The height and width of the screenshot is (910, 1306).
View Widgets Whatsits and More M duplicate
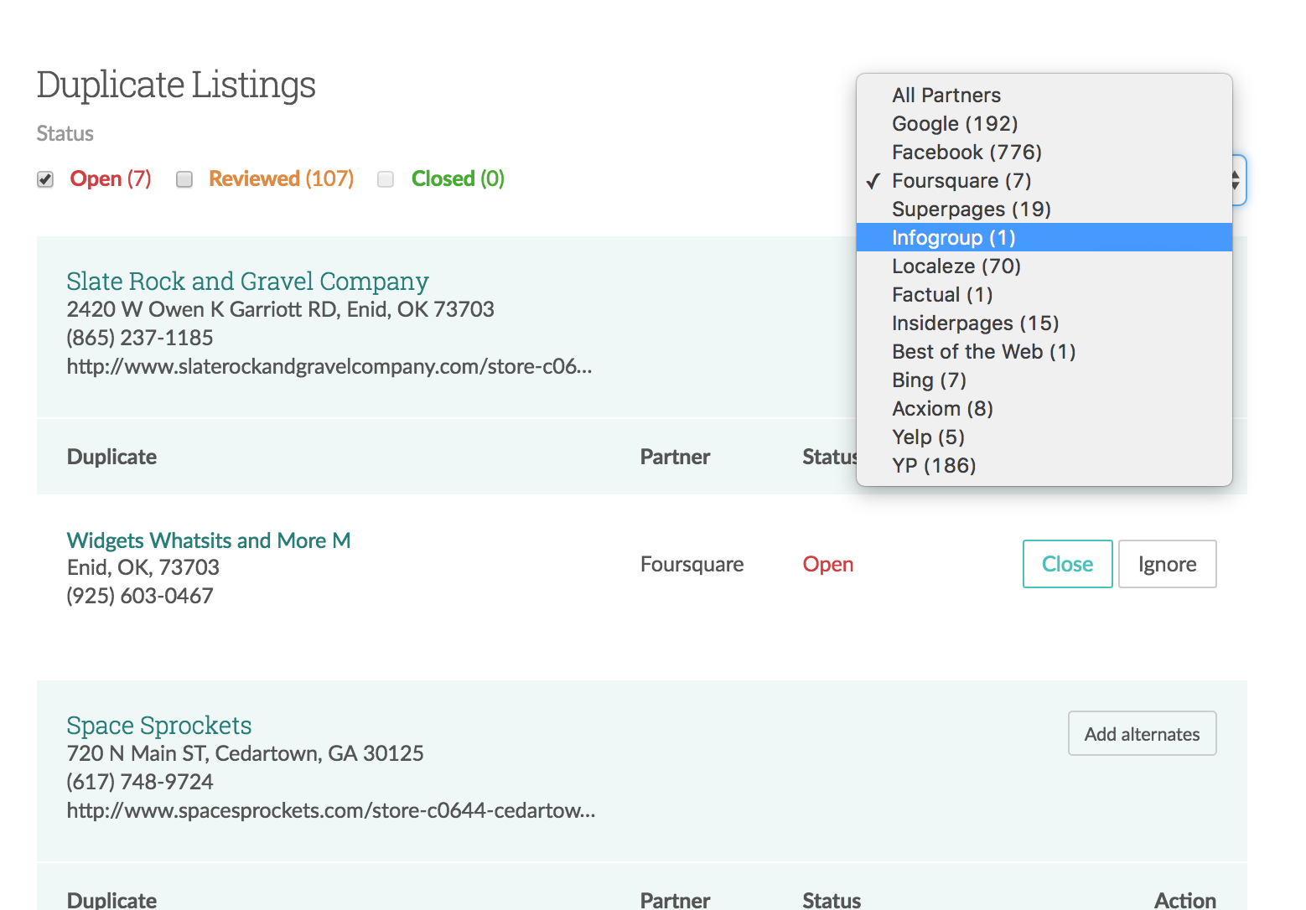point(208,540)
